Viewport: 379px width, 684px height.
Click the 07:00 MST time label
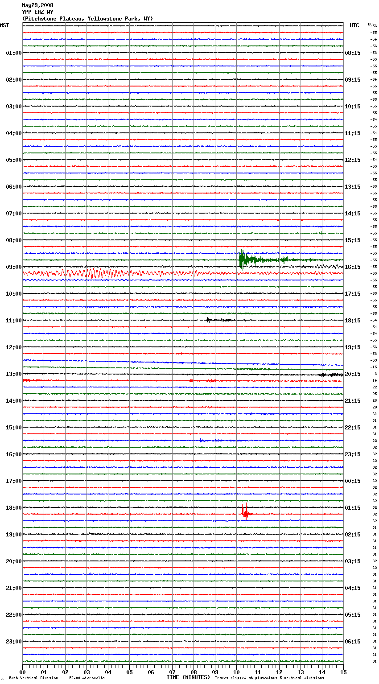coord(13,214)
